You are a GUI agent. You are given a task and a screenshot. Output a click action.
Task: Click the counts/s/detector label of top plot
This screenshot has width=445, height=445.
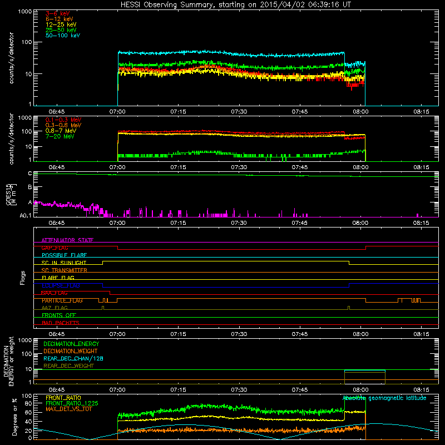tap(11, 58)
